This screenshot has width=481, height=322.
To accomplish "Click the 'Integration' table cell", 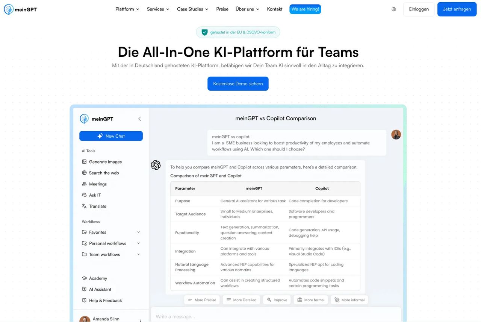I will point(185,251).
